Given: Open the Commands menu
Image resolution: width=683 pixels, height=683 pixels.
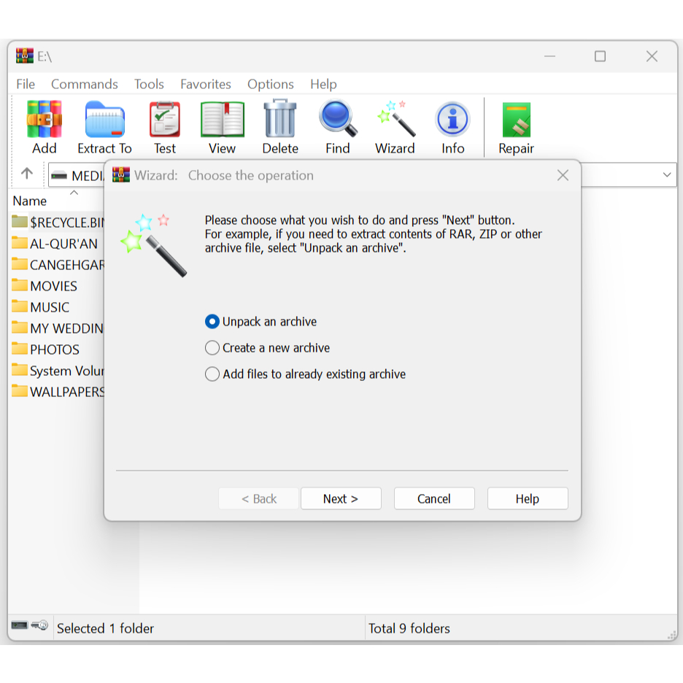Looking at the screenshot, I should (85, 84).
